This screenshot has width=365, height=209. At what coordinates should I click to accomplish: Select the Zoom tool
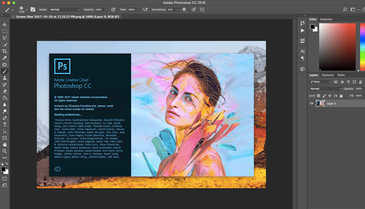coord(5,151)
